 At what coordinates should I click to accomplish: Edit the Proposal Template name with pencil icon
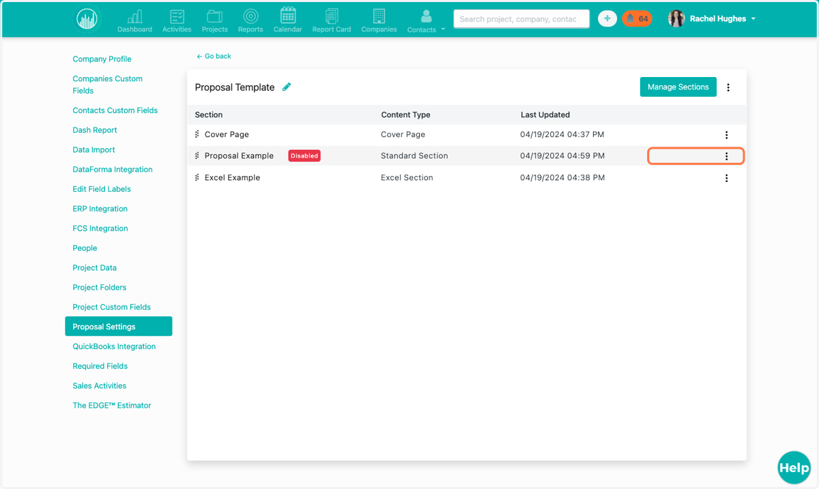287,87
